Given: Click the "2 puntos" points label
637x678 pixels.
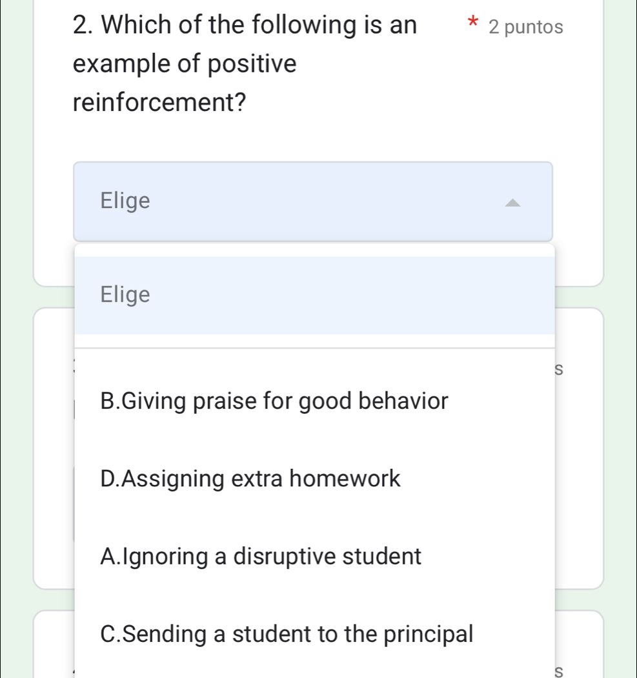Looking at the screenshot, I should pos(526,28).
